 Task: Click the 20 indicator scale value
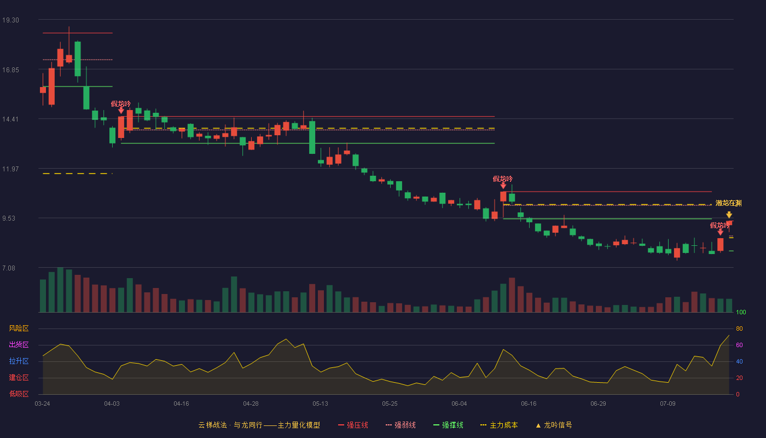tap(739, 378)
